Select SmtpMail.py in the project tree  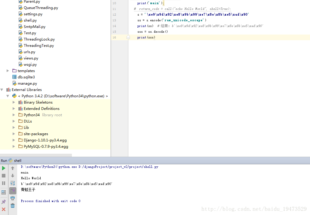(35, 27)
